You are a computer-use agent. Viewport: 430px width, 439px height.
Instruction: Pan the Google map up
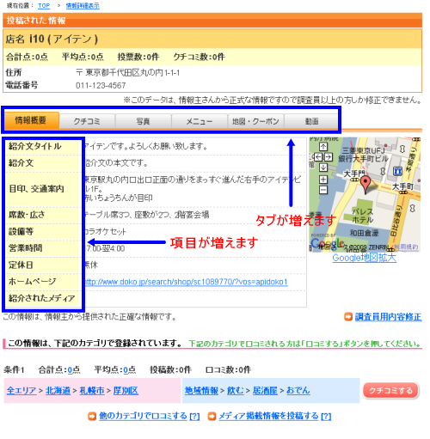[323, 147]
